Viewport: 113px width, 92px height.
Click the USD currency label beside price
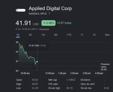(36, 24)
